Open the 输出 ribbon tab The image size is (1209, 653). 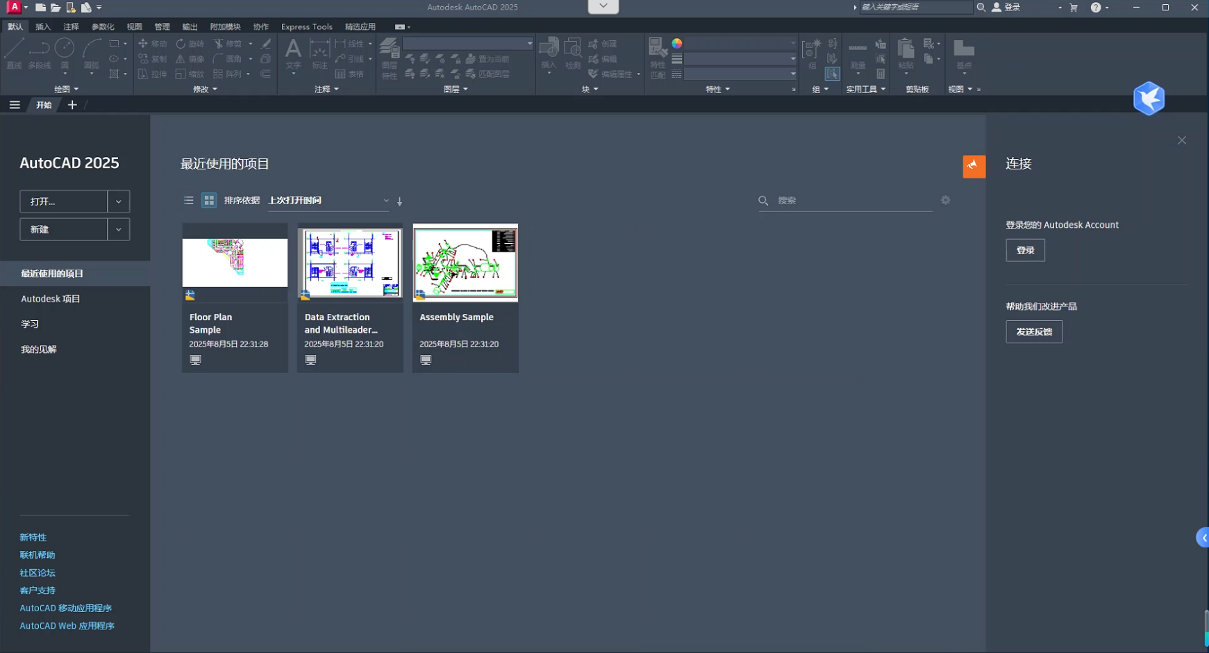(190, 26)
